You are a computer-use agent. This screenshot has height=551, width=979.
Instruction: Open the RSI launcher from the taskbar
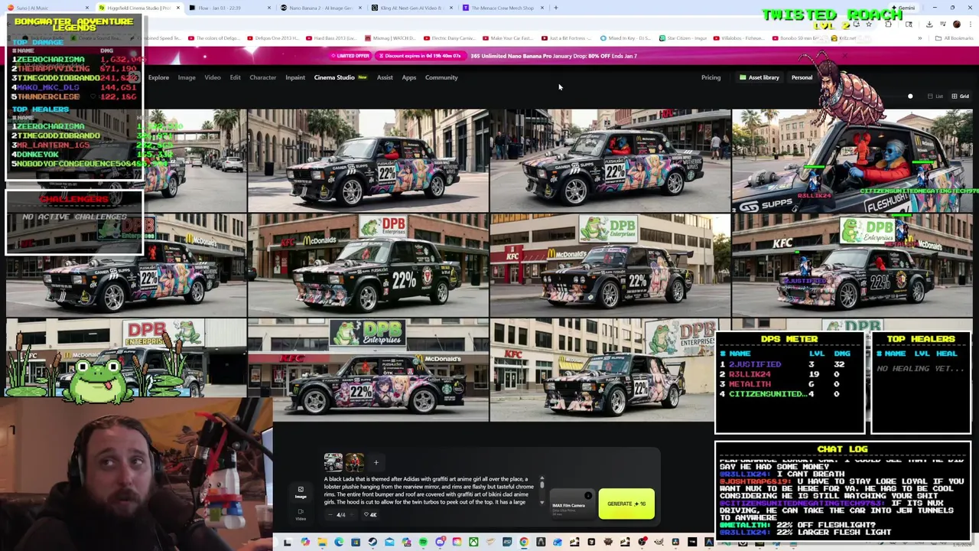pyautogui.click(x=507, y=543)
